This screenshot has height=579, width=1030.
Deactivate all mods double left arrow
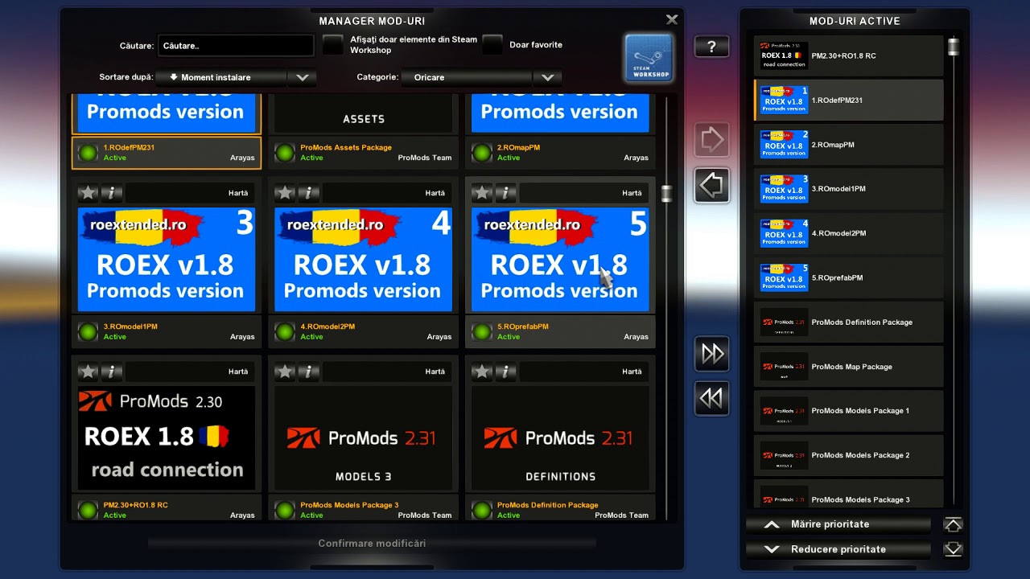(711, 399)
